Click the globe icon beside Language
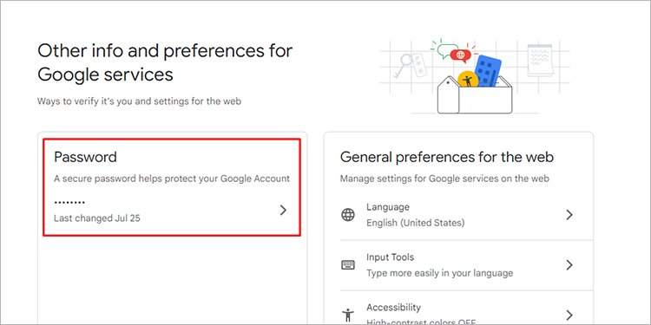The width and height of the screenshot is (651, 325). point(348,215)
